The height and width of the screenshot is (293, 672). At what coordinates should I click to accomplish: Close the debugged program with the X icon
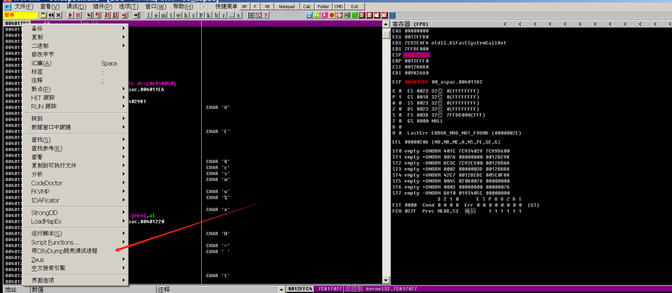[x=58, y=15]
